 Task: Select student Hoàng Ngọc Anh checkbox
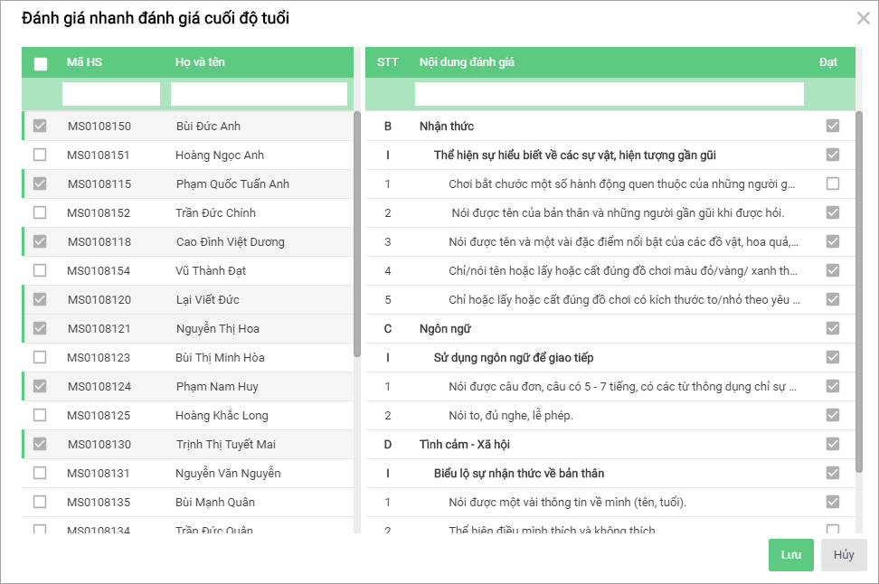[40, 155]
